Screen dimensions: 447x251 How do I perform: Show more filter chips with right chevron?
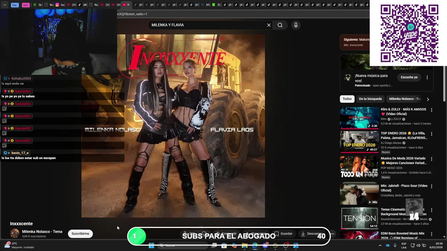point(428,99)
